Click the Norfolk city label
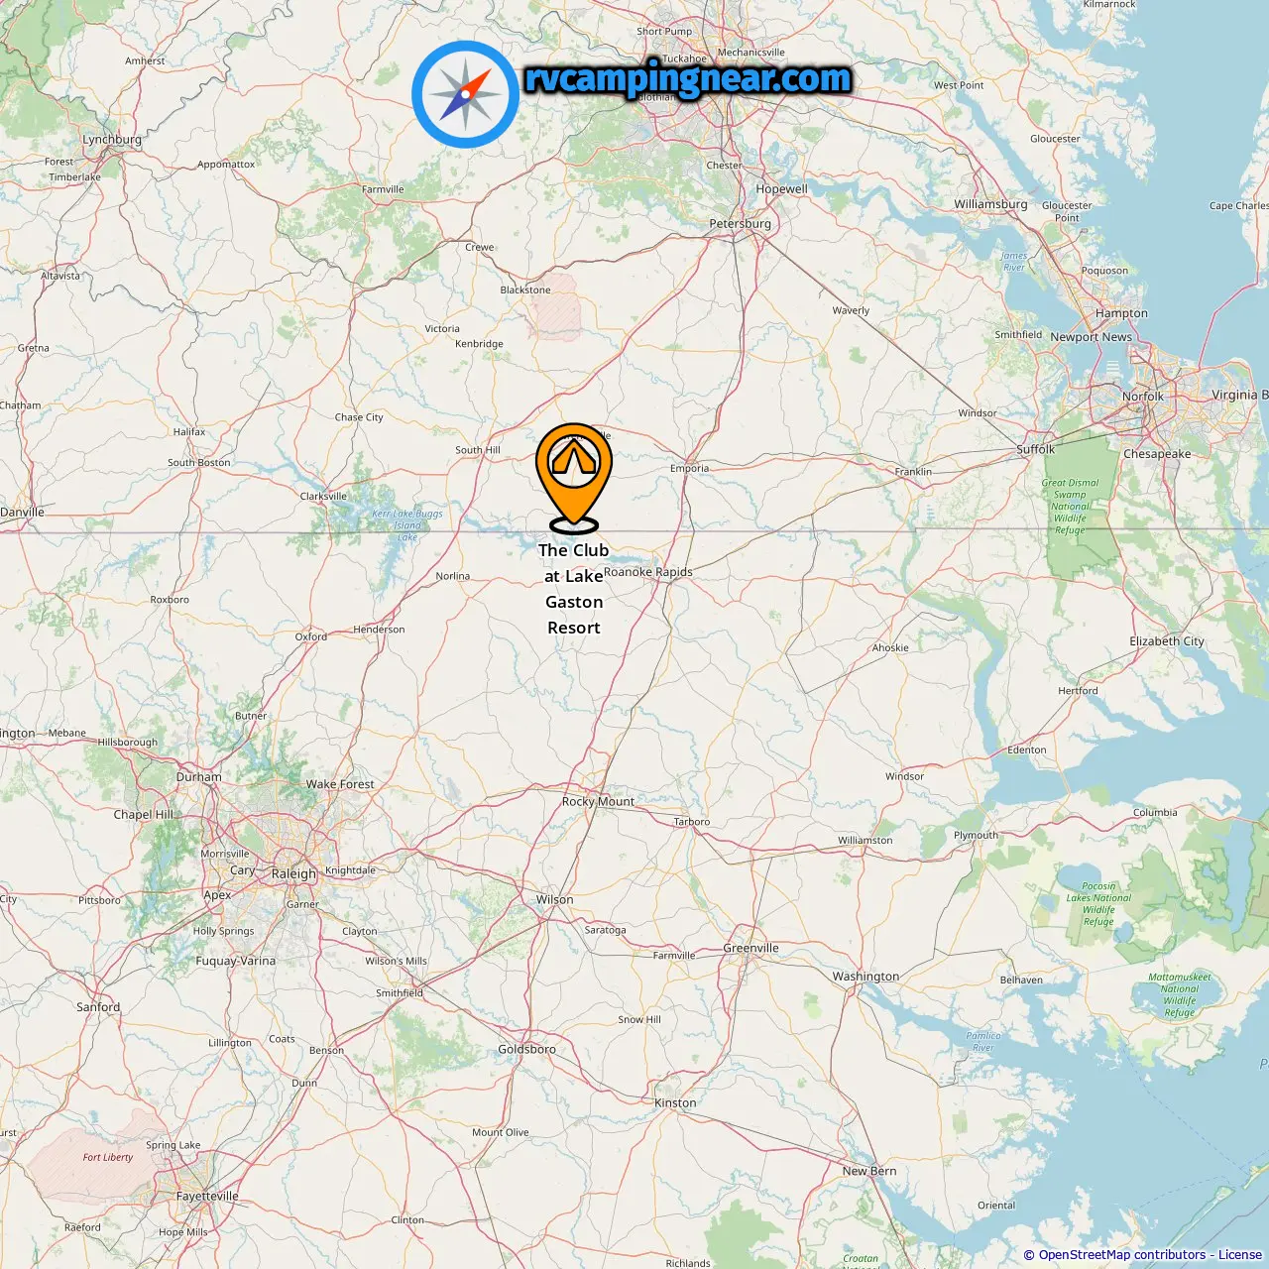This screenshot has height=1269, width=1269. click(x=1143, y=396)
